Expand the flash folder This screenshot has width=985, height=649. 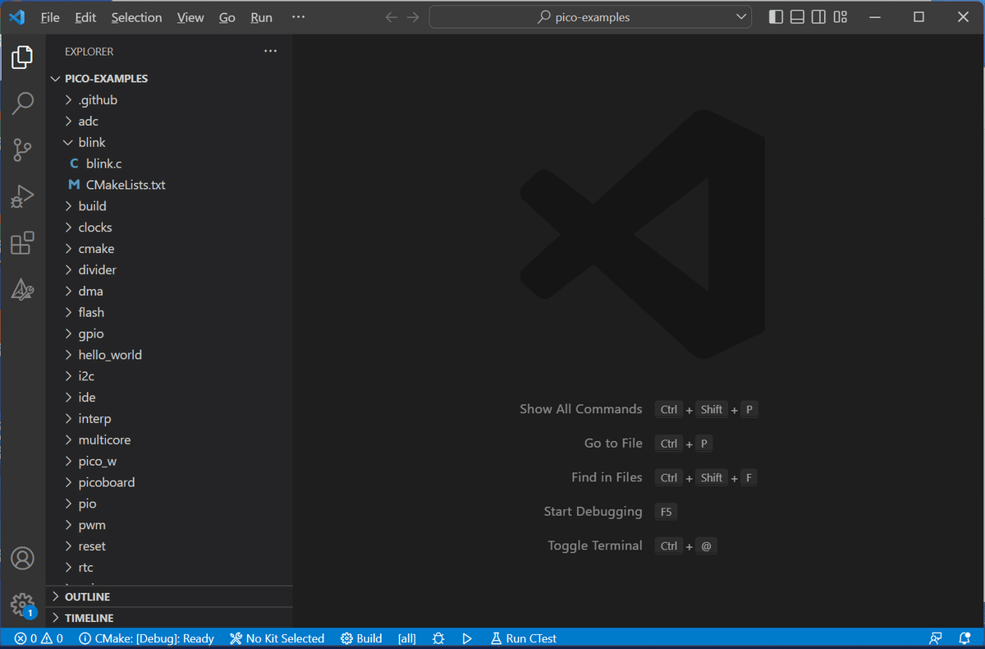(169, 313)
